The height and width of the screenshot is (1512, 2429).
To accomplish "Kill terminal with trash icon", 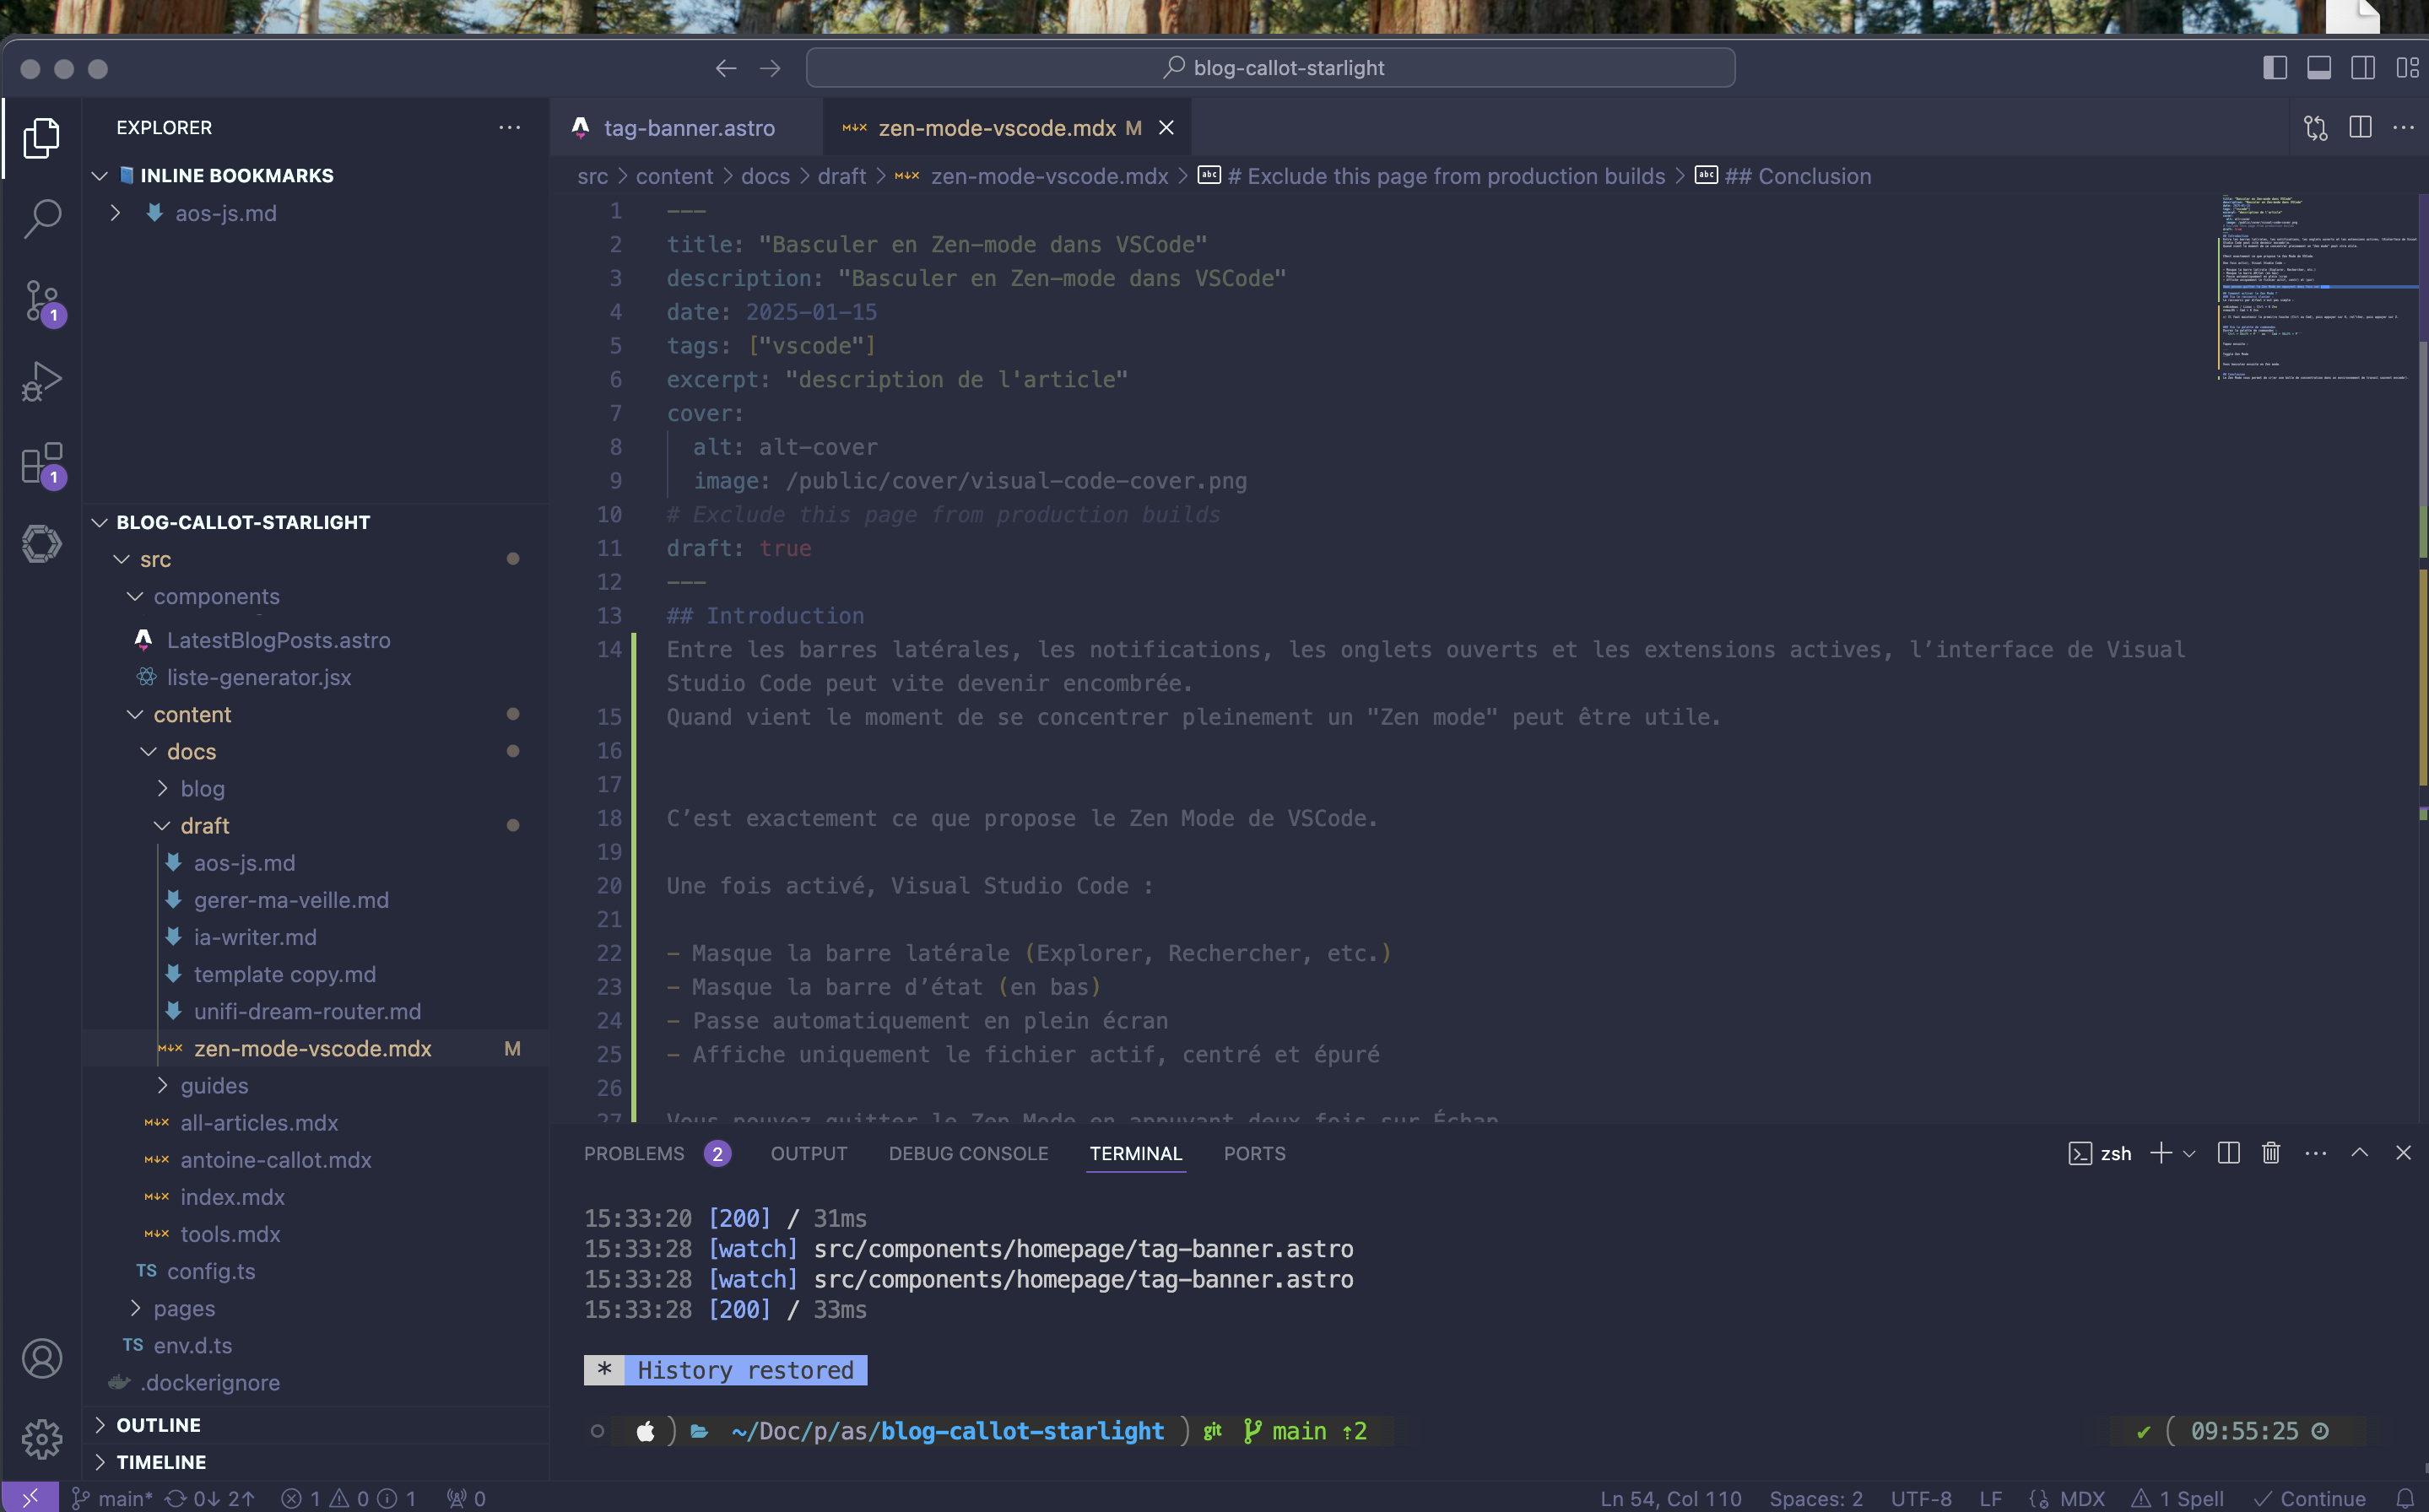I will point(2271,1153).
